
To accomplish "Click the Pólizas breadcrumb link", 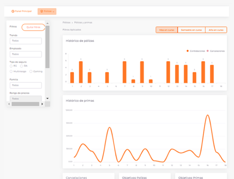I will (67, 23).
